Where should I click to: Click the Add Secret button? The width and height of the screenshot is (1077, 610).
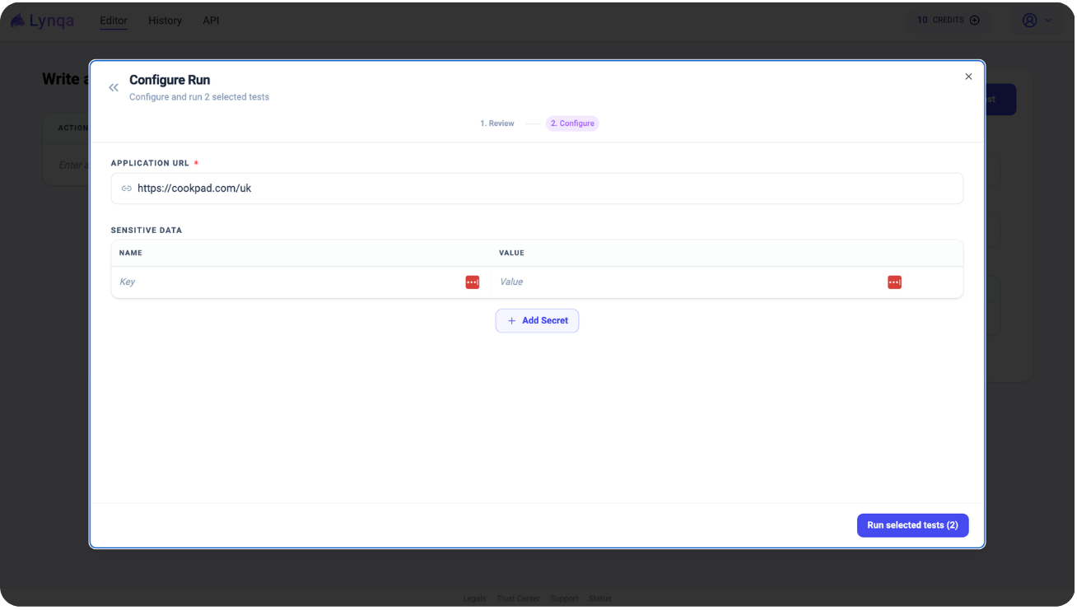[x=537, y=321]
